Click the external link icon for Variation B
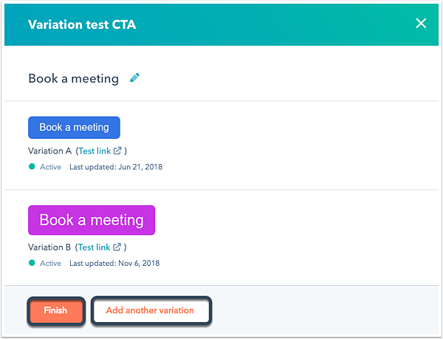443x339 pixels. point(117,247)
